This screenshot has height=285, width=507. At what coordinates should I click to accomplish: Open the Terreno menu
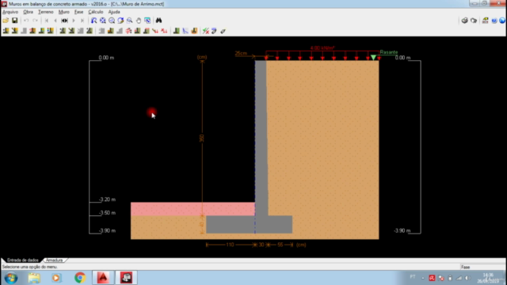click(46, 12)
